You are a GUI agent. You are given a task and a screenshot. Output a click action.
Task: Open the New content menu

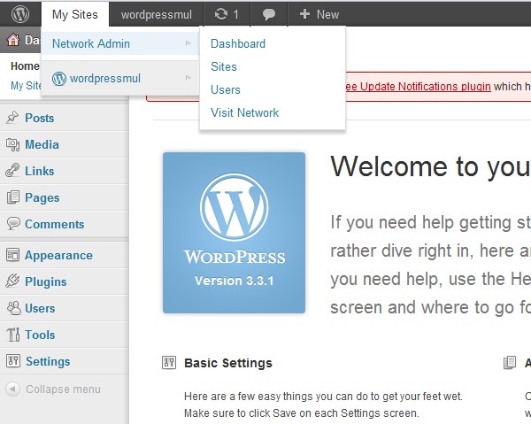319,14
